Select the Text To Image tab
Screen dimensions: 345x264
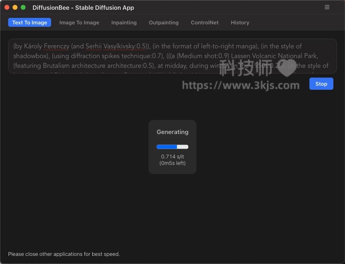point(30,22)
